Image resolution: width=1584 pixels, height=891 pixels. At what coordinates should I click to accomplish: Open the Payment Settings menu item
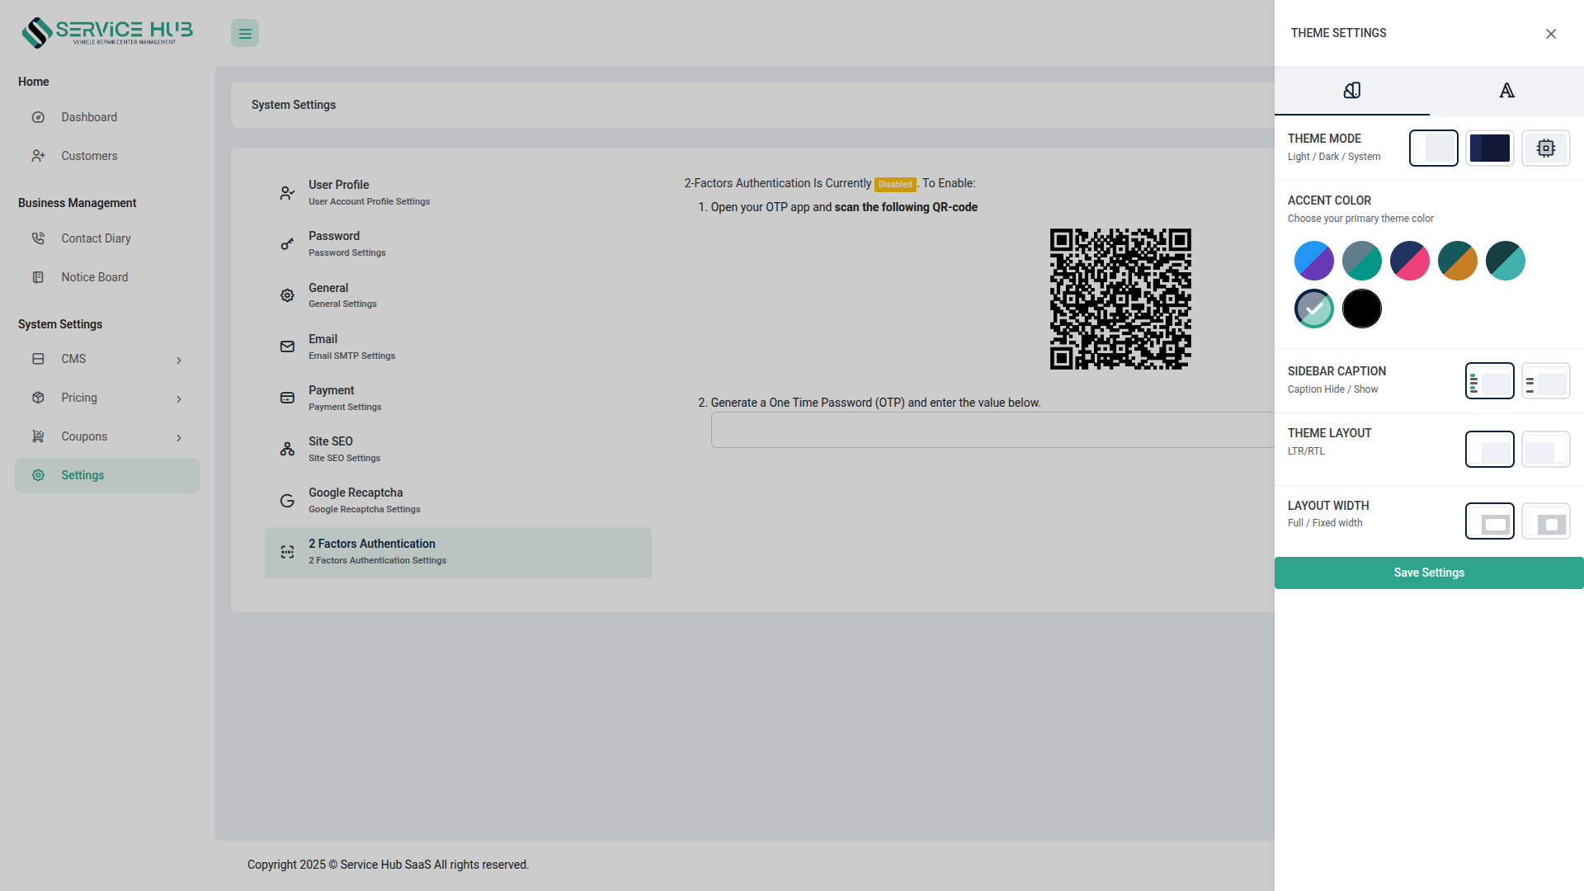[x=345, y=398]
